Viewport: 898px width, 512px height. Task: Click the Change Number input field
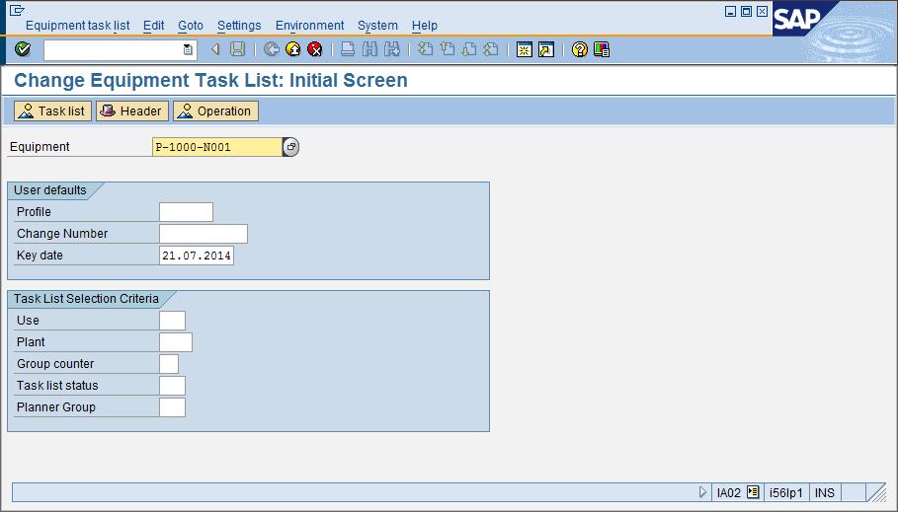tap(204, 234)
